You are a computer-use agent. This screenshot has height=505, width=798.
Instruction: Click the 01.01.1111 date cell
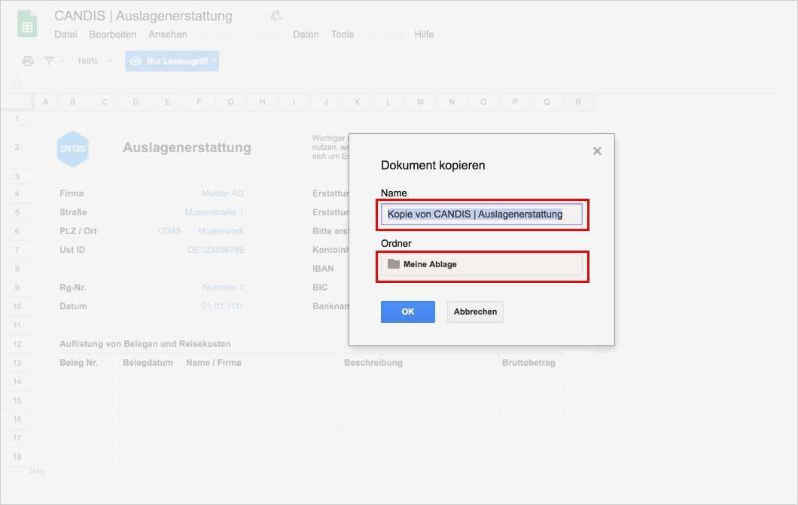point(222,306)
